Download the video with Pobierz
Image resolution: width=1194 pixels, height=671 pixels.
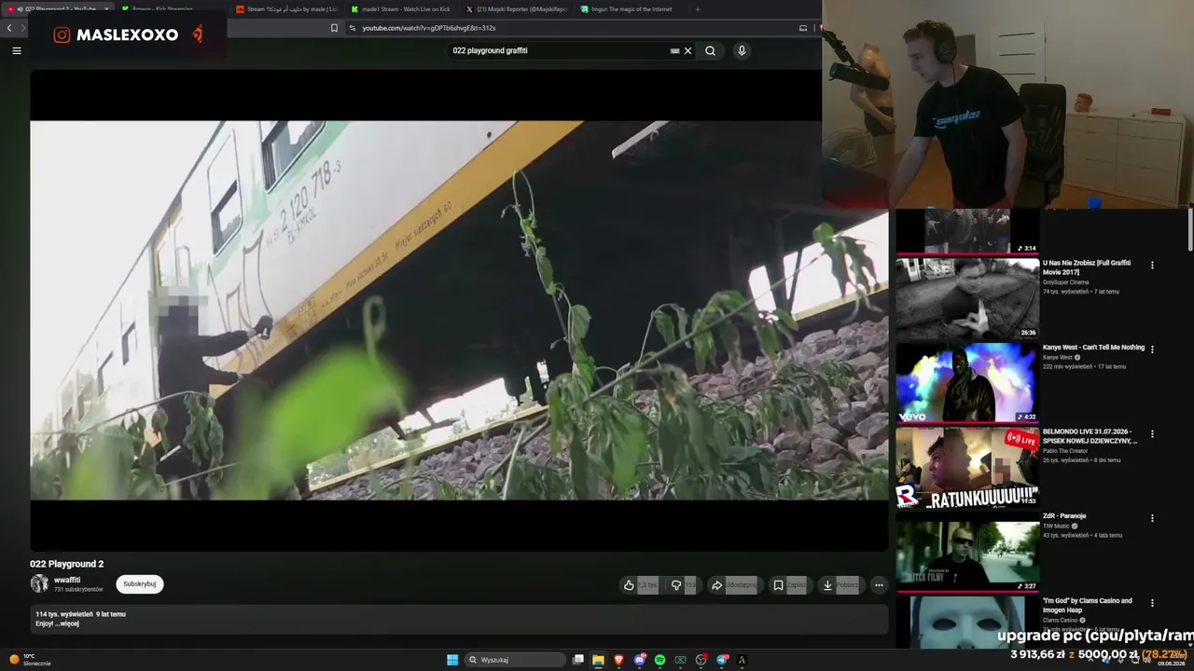pyautogui.click(x=840, y=585)
